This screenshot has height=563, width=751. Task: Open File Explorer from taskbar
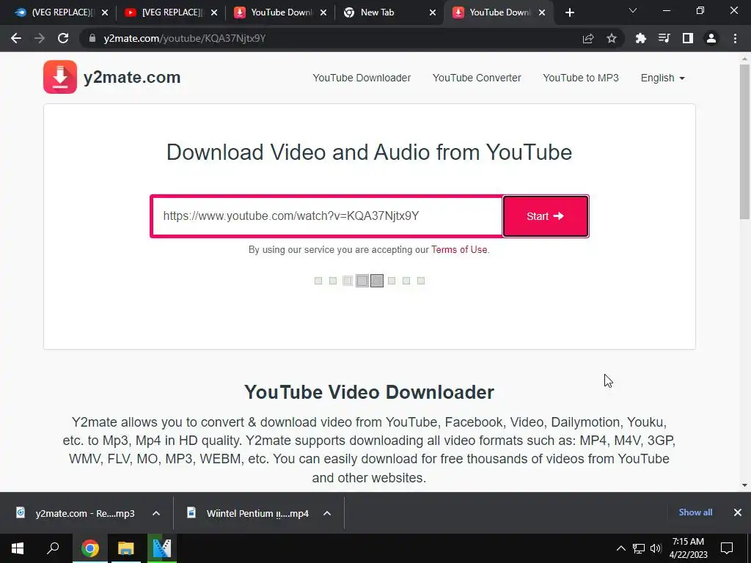126,548
